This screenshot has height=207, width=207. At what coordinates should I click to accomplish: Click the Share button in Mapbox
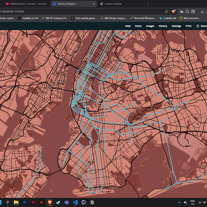point(202,26)
